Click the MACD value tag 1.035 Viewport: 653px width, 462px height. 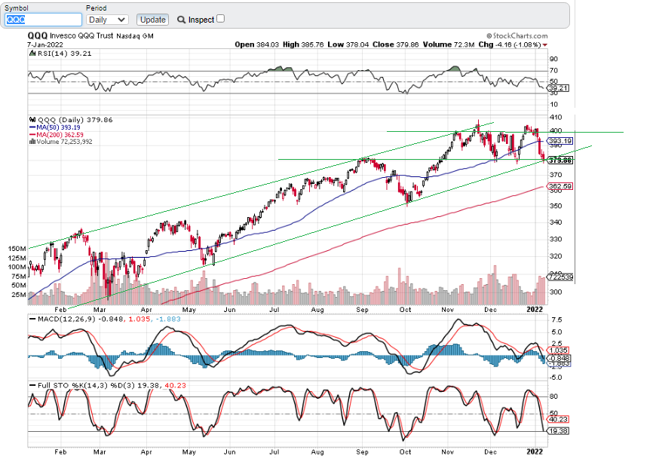click(x=559, y=350)
